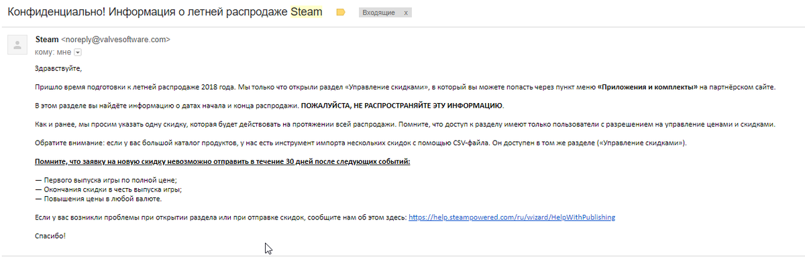Open the help.steampowered.com HelpWithPublishing link

tap(512, 218)
